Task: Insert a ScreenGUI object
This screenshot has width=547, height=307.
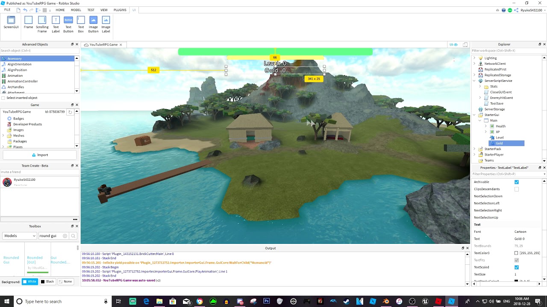Action: point(11,22)
